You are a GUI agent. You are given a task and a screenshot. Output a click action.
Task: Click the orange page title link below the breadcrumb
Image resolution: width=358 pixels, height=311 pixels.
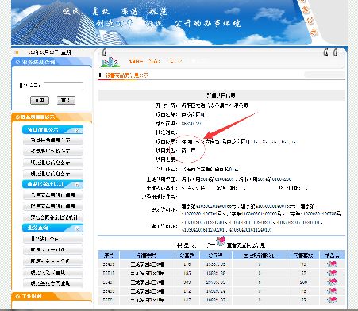coord(127,75)
